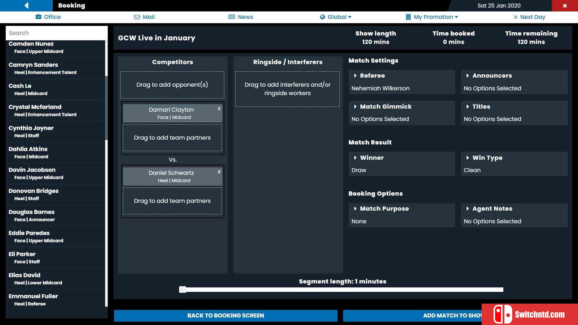Click the ringside interferers drop box
Image resolution: width=578 pixels, height=325 pixels.
pos(287,89)
